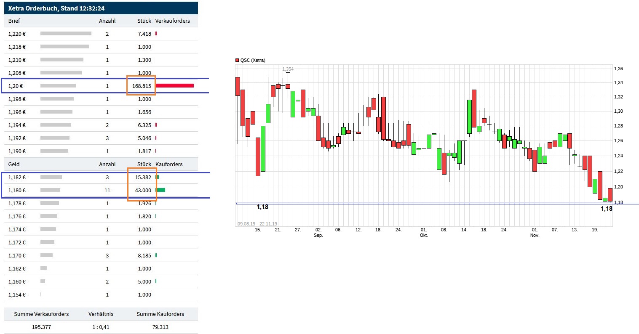Viewport: 639px width, 334px height.
Task: Click the 1,36 price axis label
Action: [618, 69]
